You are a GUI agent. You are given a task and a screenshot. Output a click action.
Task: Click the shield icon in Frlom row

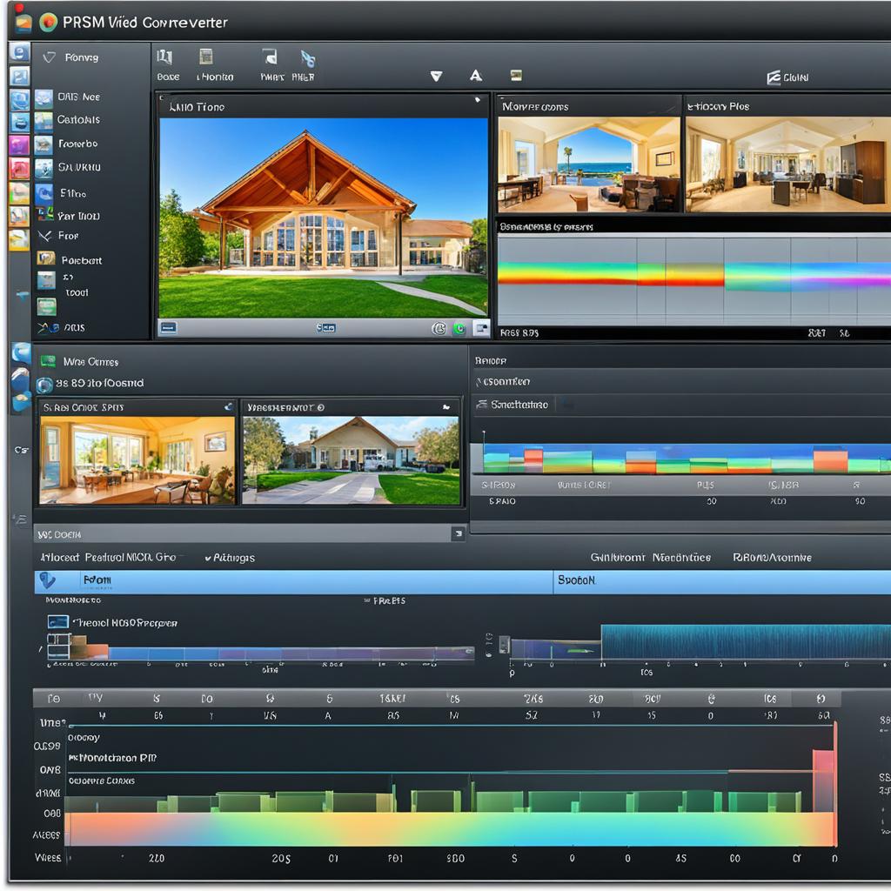(x=47, y=580)
